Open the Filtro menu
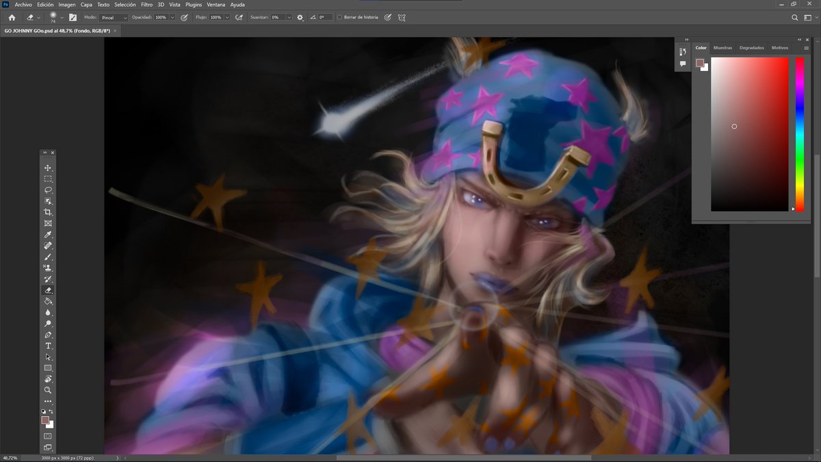 [x=146, y=4]
